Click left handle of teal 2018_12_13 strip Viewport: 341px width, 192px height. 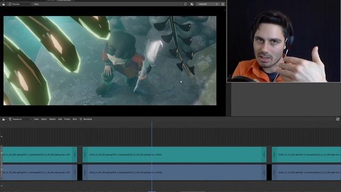274,155
